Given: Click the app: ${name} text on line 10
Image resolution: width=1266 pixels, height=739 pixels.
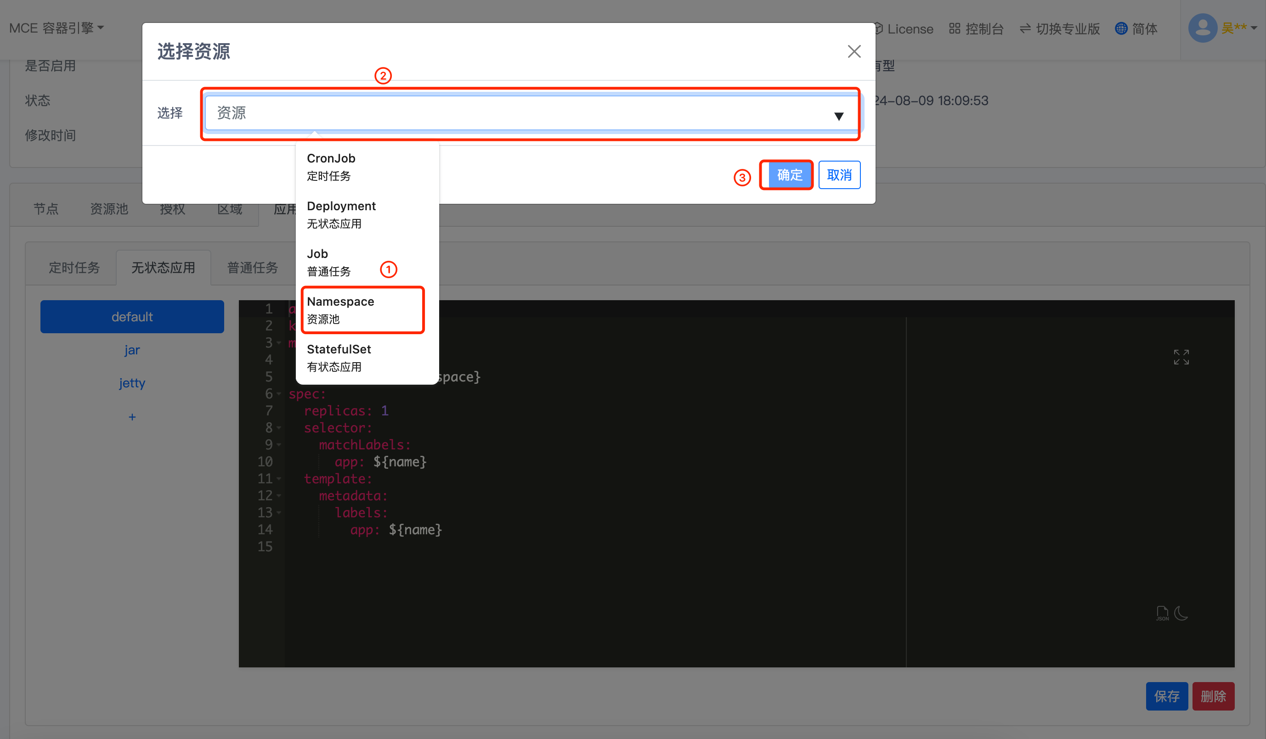Looking at the screenshot, I should coord(381,462).
